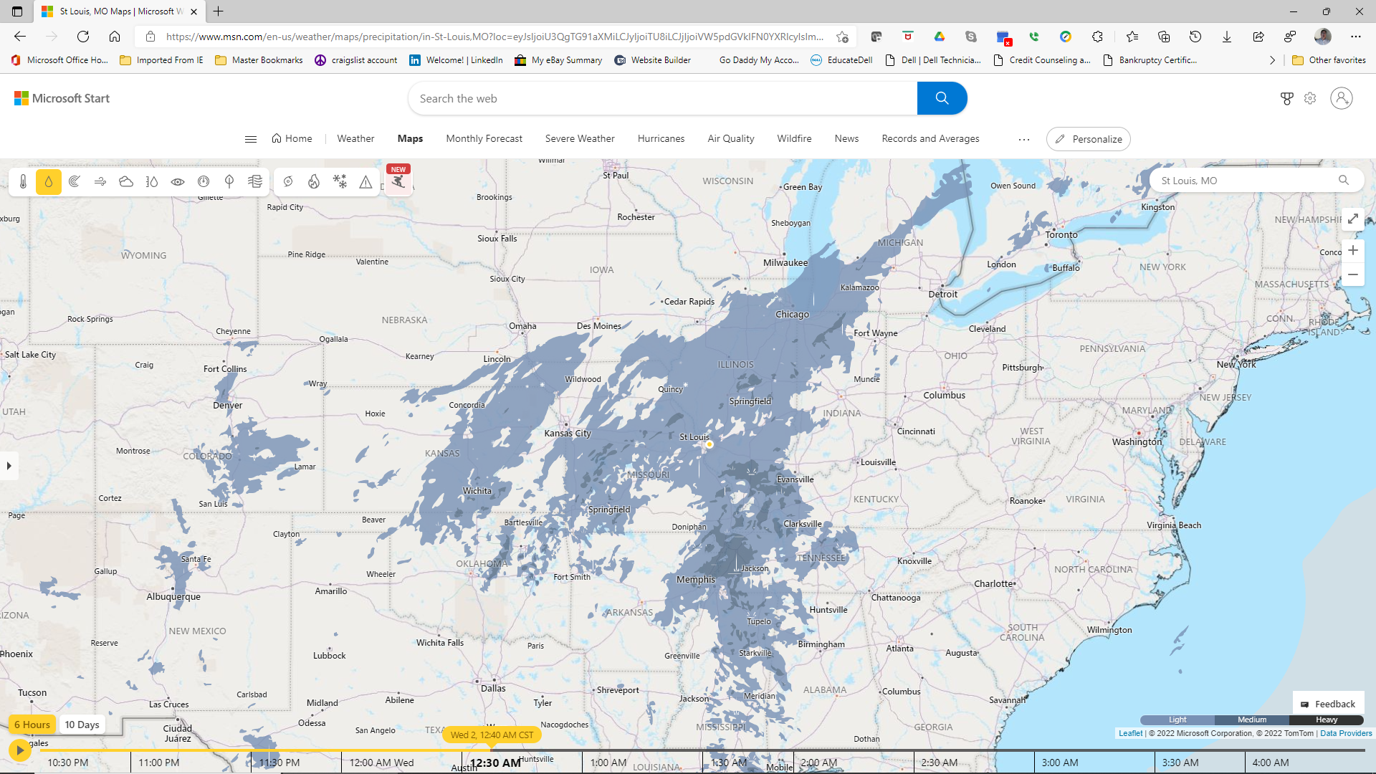Open the Monthly Forecast tab

[x=484, y=138]
